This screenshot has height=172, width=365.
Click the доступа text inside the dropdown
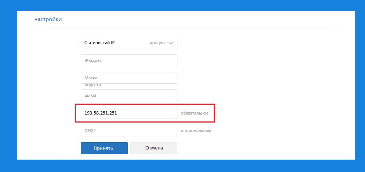pyautogui.click(x=157, y=43)
